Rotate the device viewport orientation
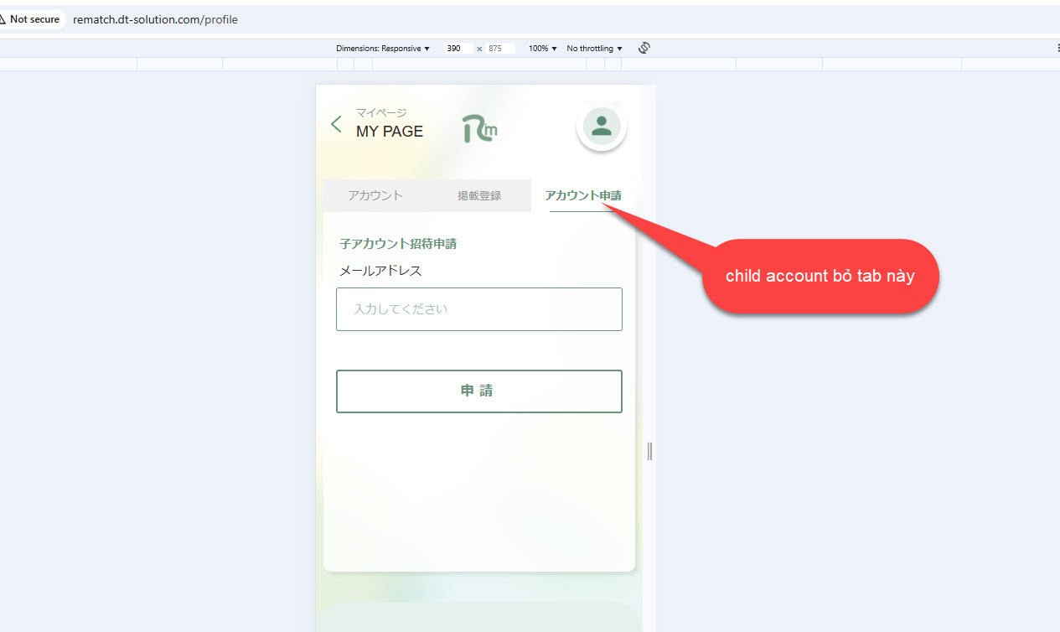 (x=644, y=48)
